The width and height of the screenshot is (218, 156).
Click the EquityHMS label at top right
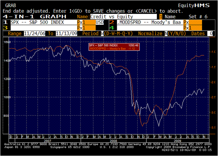tap(194, 6)
